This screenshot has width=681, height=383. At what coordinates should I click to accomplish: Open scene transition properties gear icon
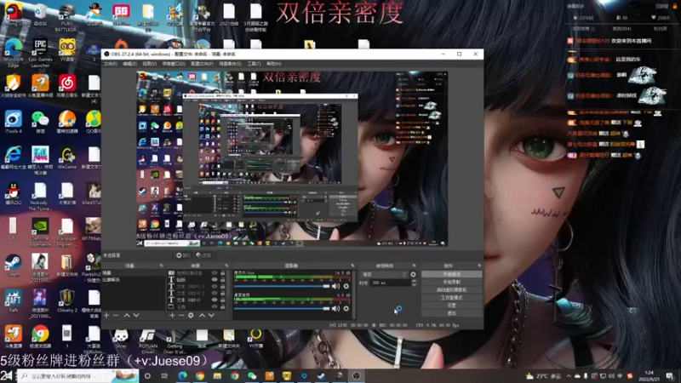[x=413, y=274]
